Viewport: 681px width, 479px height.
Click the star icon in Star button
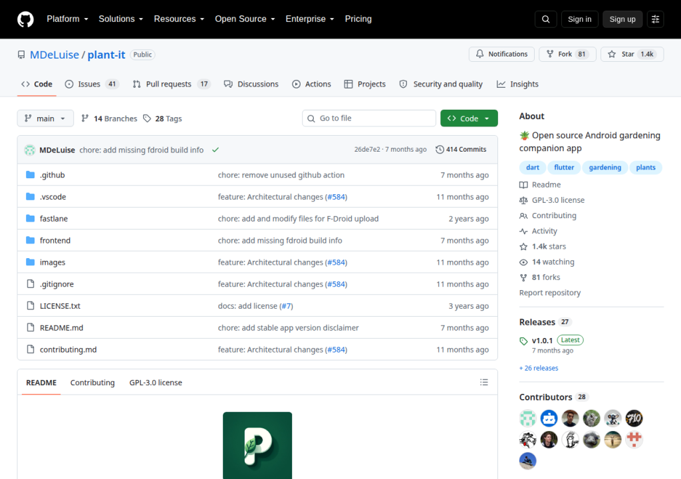tap(612, 54)
